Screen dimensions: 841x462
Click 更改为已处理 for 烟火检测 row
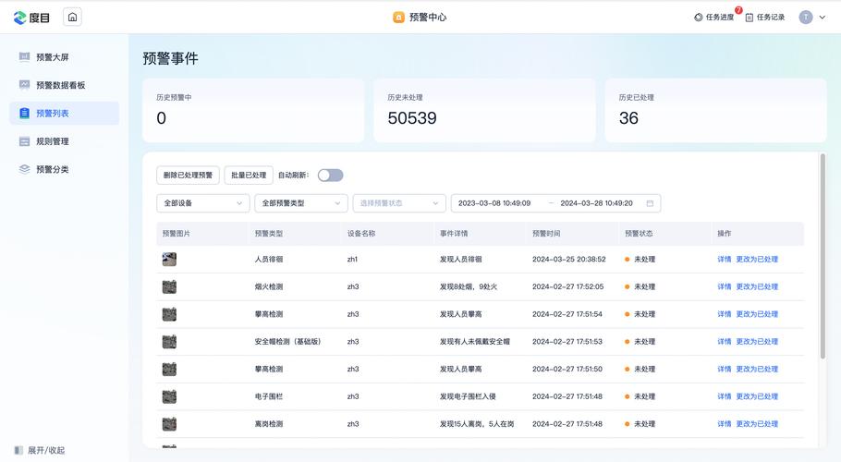[x=756, y=287]
